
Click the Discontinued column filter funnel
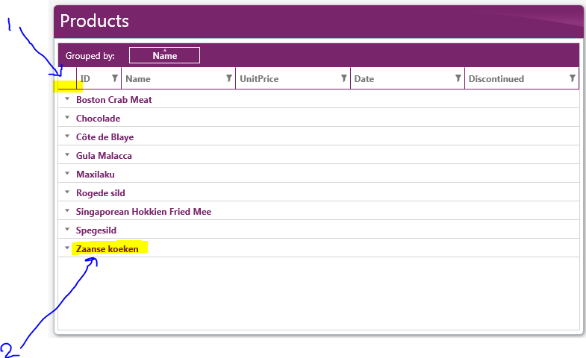tap(573, 78)
